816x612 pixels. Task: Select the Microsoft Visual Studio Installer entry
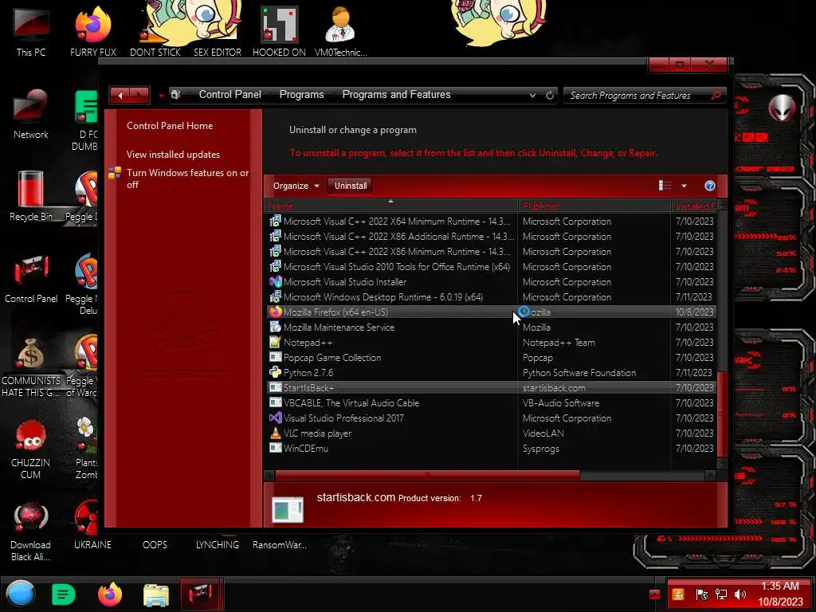coord(491,281)
